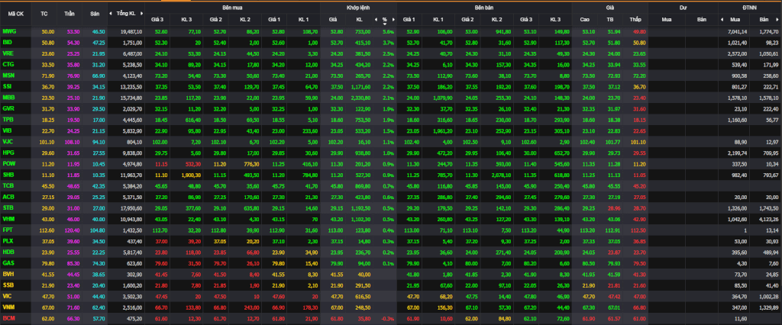782x325 pixels.
Task: Open the VNM stock ticker
Action: pos(8,306)
